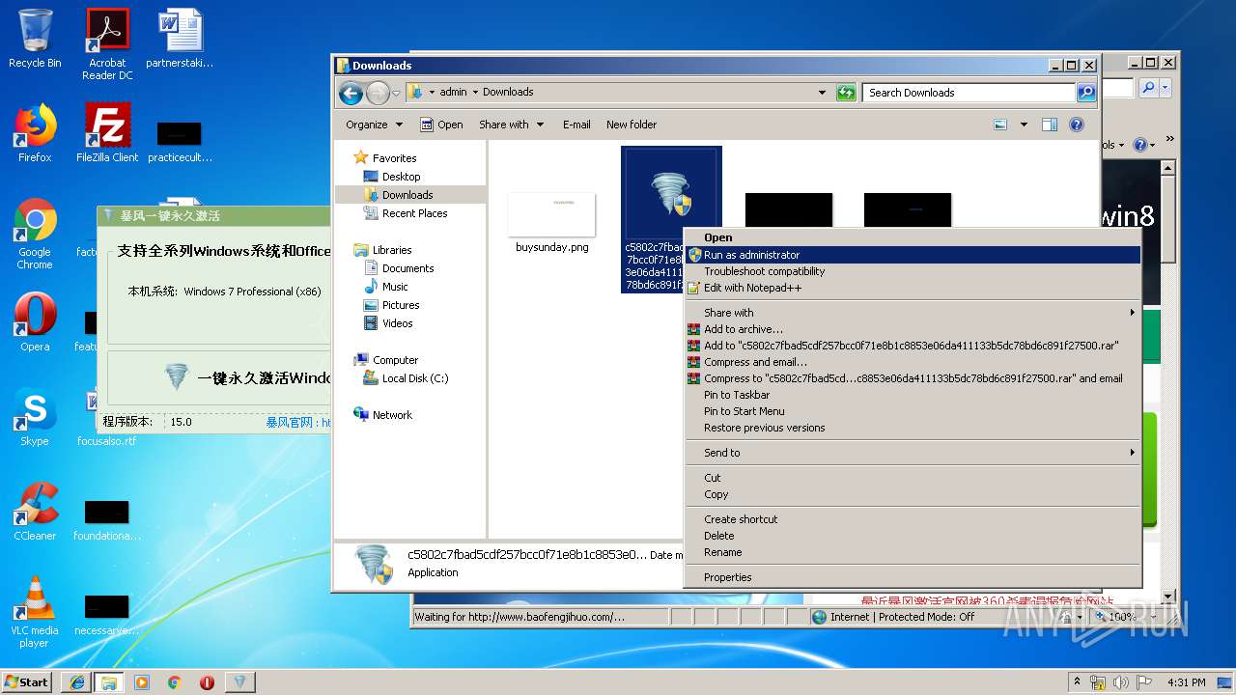Screen dimensions: 1236x695
Task: Select Pin to Start Menu
Action: [x=913, y=411]
